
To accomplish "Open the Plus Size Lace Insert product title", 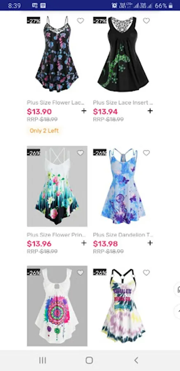I will click(123, 103).
